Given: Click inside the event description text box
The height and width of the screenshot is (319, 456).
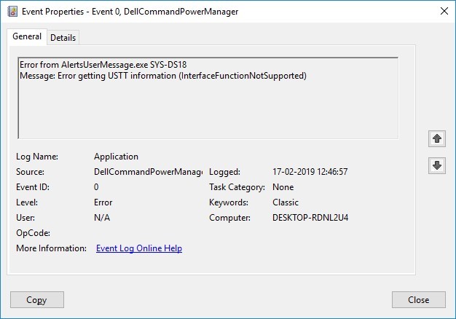Looking at the screenshot, I should [x=208, y=98].
